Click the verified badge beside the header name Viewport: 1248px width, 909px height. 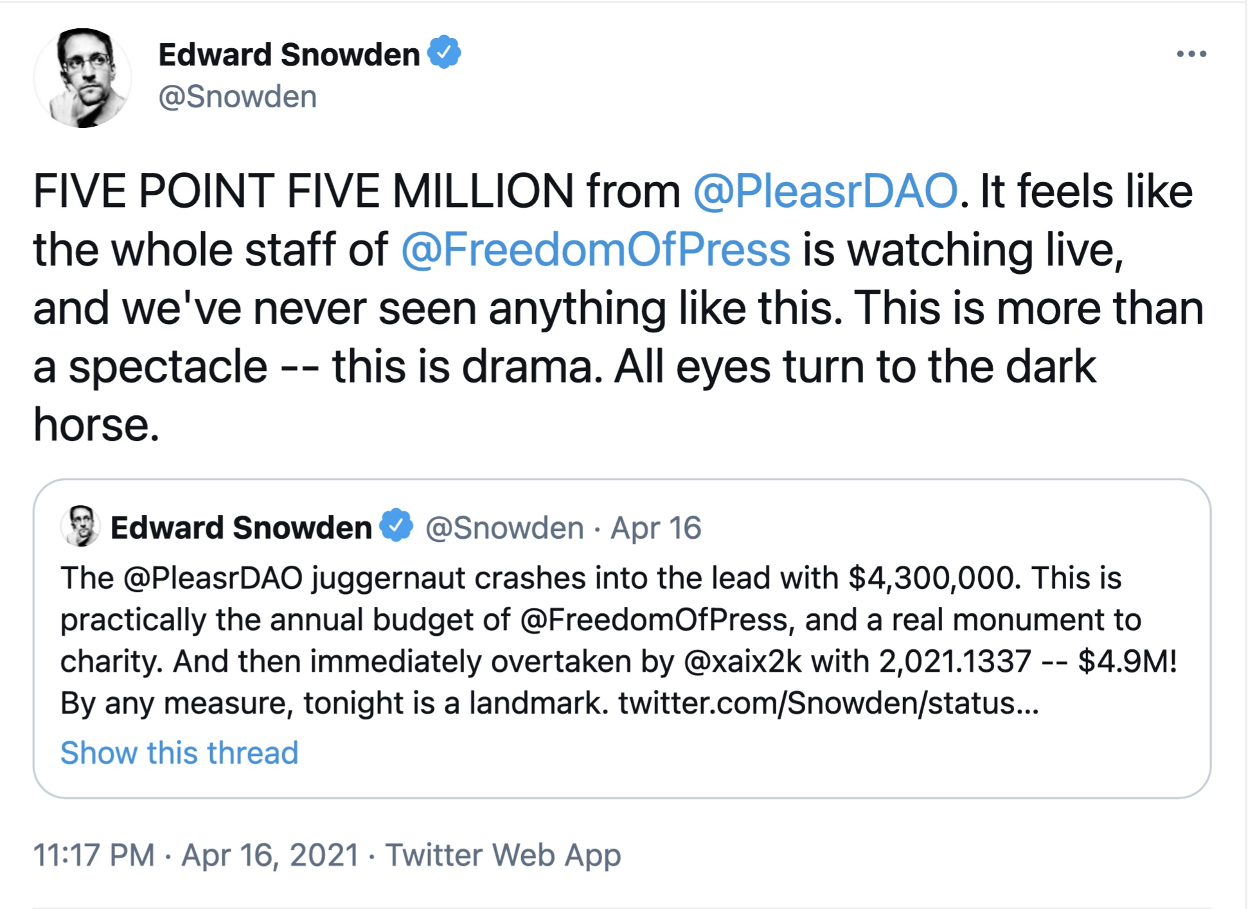[x=444, y=53]
